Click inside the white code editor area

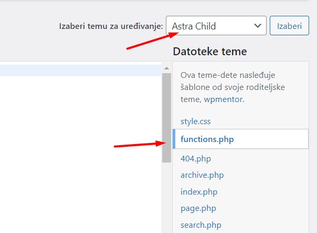[x=81, y=155]
